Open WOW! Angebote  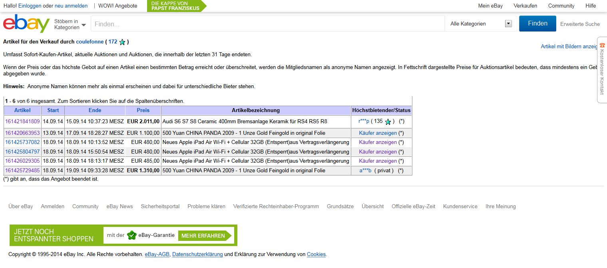[x=118, y=6]
